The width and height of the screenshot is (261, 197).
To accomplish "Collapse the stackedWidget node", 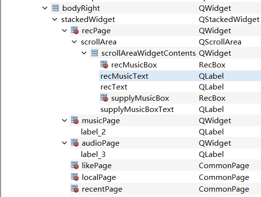I will pyautogui.click(x=54, y=20).
